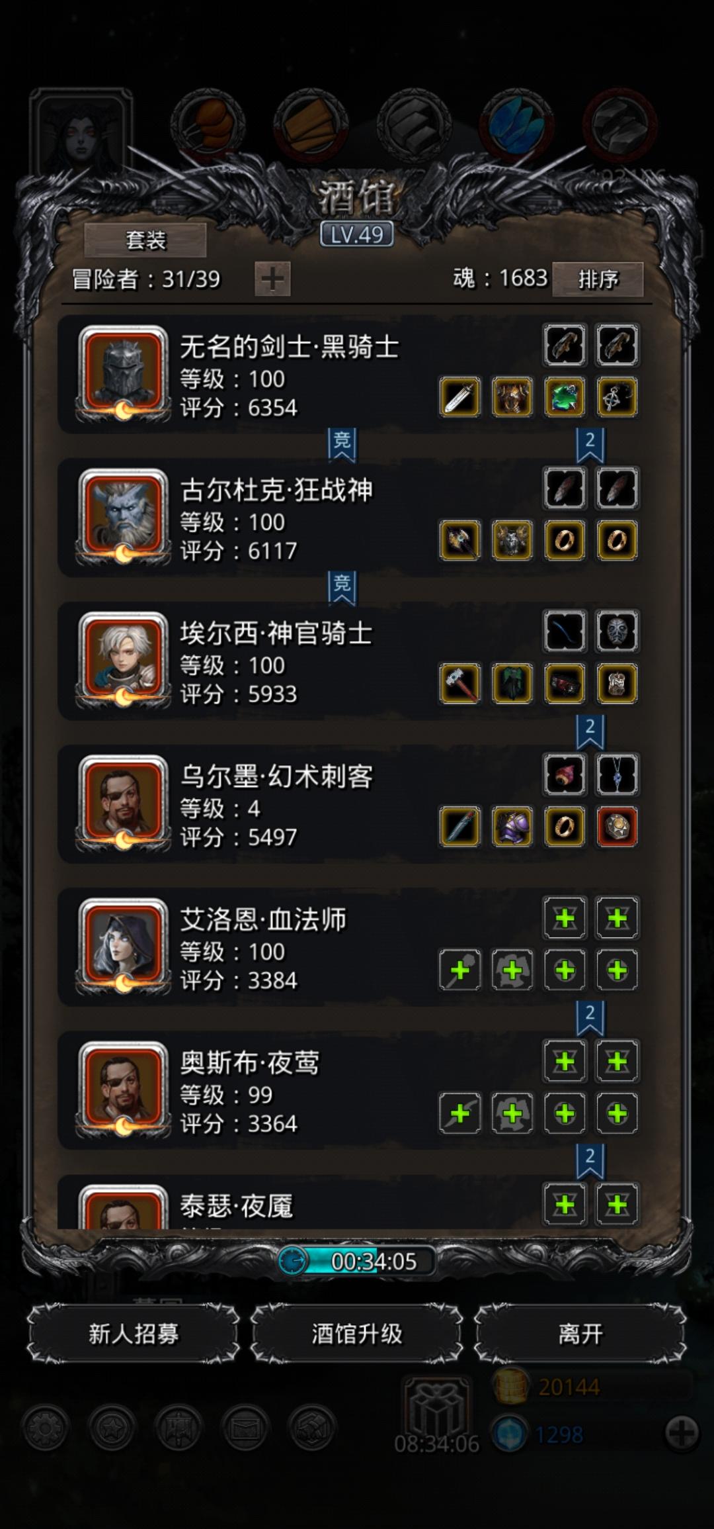Add more adventurer slots with plus button
The width and height of the screenshot is (714, 1529).
tap(272, 279)
